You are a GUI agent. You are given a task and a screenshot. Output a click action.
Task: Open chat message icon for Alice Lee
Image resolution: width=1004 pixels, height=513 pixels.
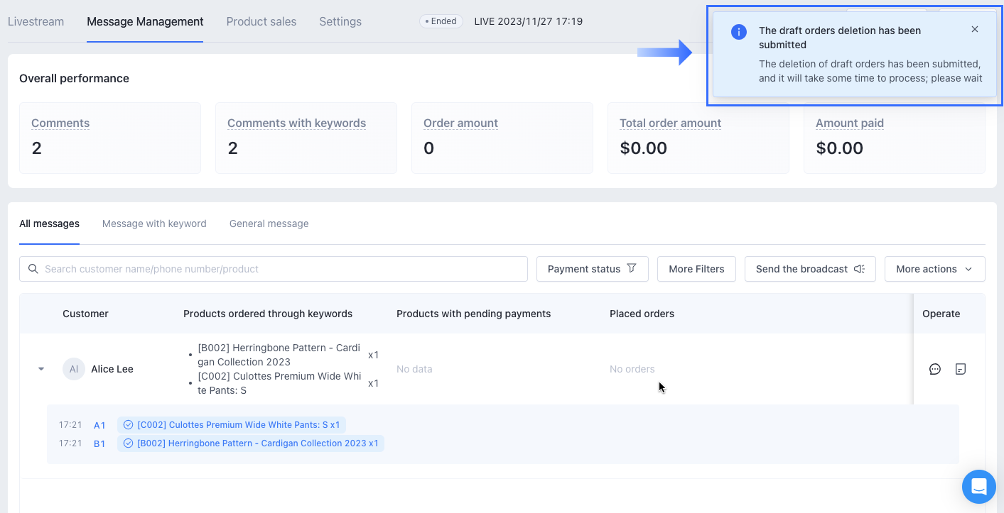tap(935, 369)
